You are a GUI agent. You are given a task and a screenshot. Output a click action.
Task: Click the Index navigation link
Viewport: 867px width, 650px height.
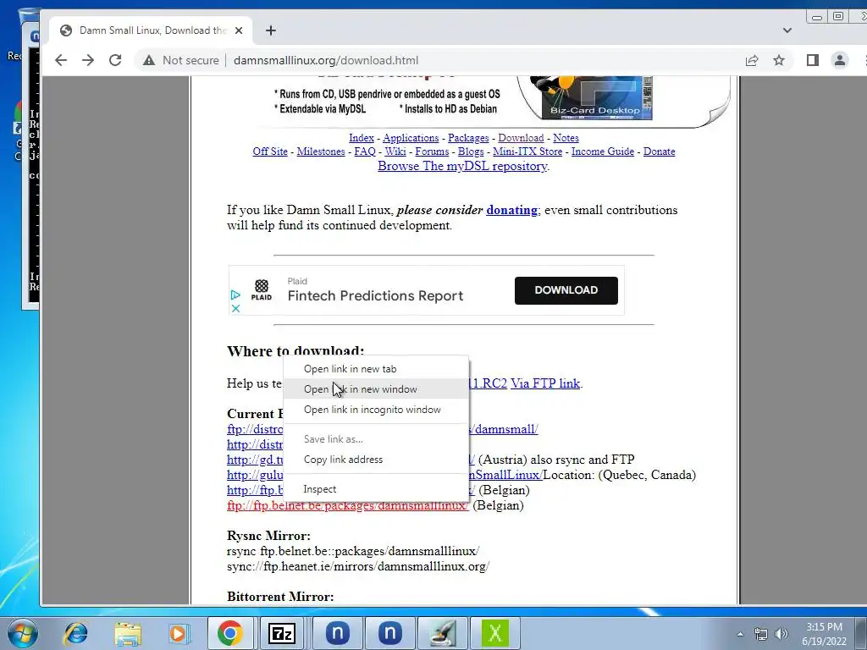click(x=361, y=138)
